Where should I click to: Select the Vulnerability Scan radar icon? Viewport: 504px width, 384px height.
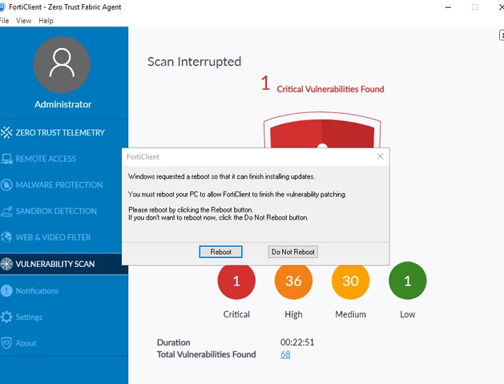[6, 264]
